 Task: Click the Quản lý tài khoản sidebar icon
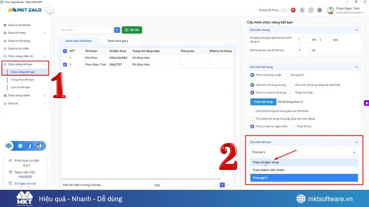pyautogui.click(x=5, y=25)
